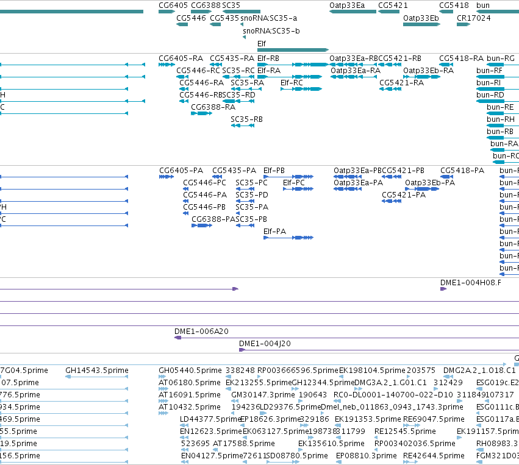Click protein CG5446-PC label
This screenshot has width=519, height=465.
(x=204, y=183)
